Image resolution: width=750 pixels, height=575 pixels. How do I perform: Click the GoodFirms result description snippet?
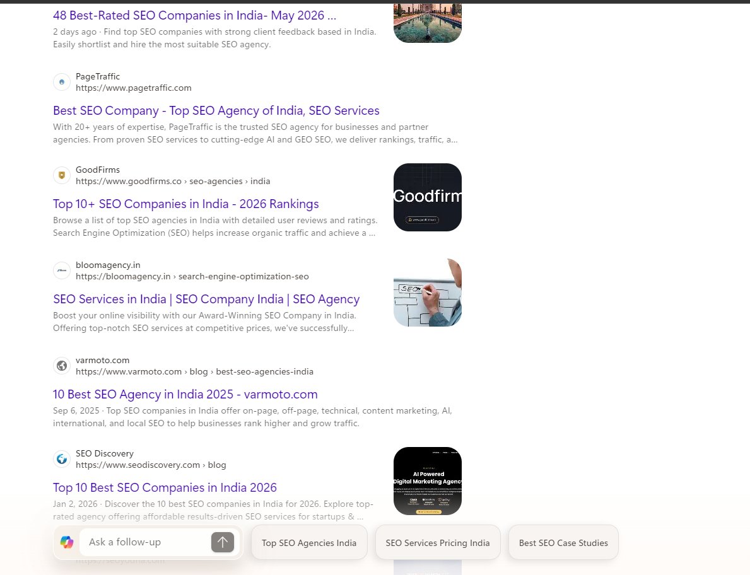pos(215,226)
